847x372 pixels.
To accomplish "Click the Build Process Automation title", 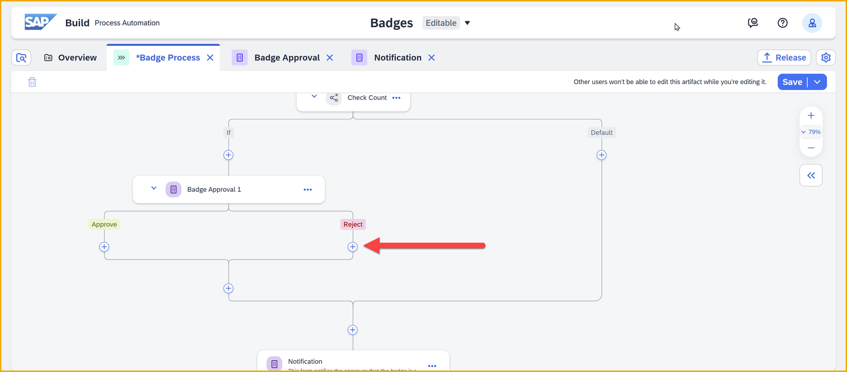I will point(112,23).
